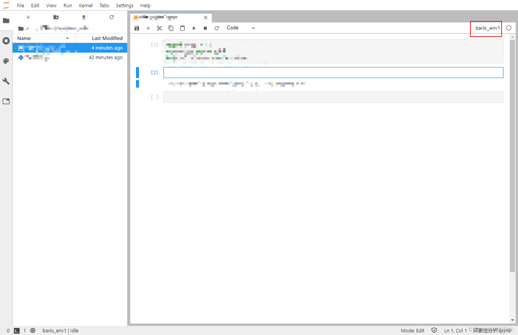Viewport: 518px width, 335px height.
Task: Copy the selected cell
Action: [x=171, y=28]
